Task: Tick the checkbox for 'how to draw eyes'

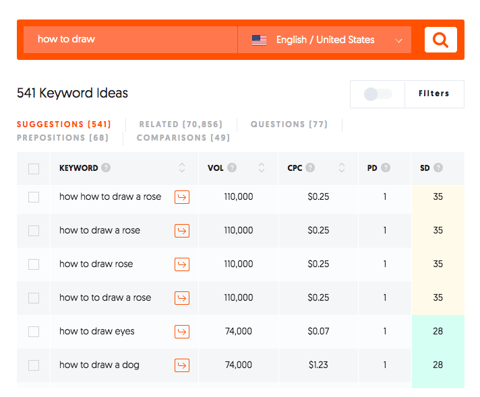Action: (34, 332)
